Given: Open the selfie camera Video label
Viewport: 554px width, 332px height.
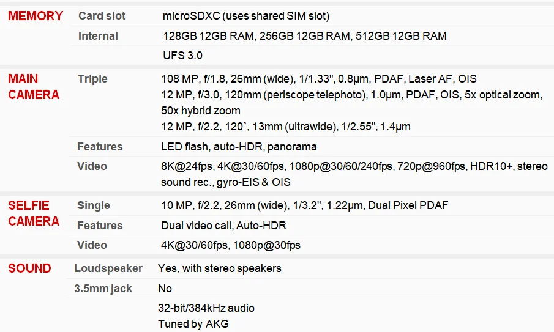Looking at the screenshot, I should click(x=92, y=245).
